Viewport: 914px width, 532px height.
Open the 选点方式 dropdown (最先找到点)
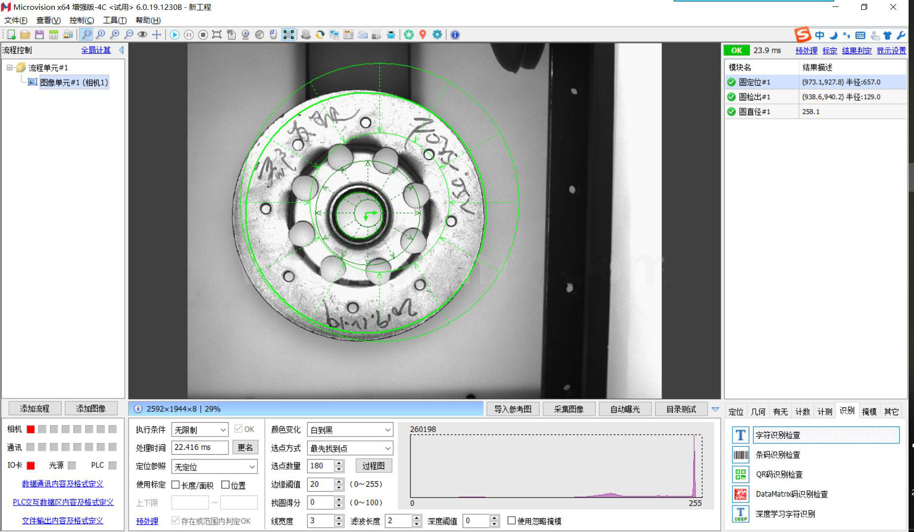[x=350, y=448]
